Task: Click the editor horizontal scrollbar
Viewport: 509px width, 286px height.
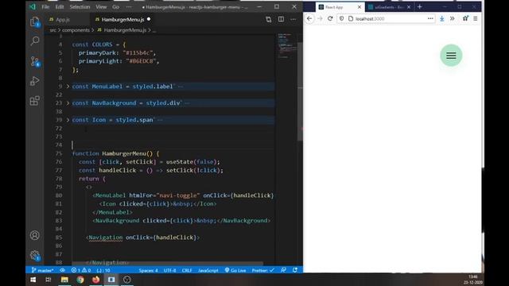Action: [167, 263]
